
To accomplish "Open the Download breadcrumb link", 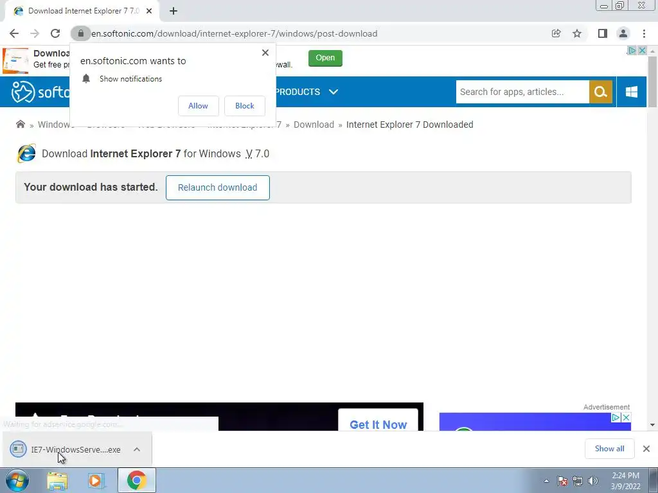I will (x=314, y=125).
